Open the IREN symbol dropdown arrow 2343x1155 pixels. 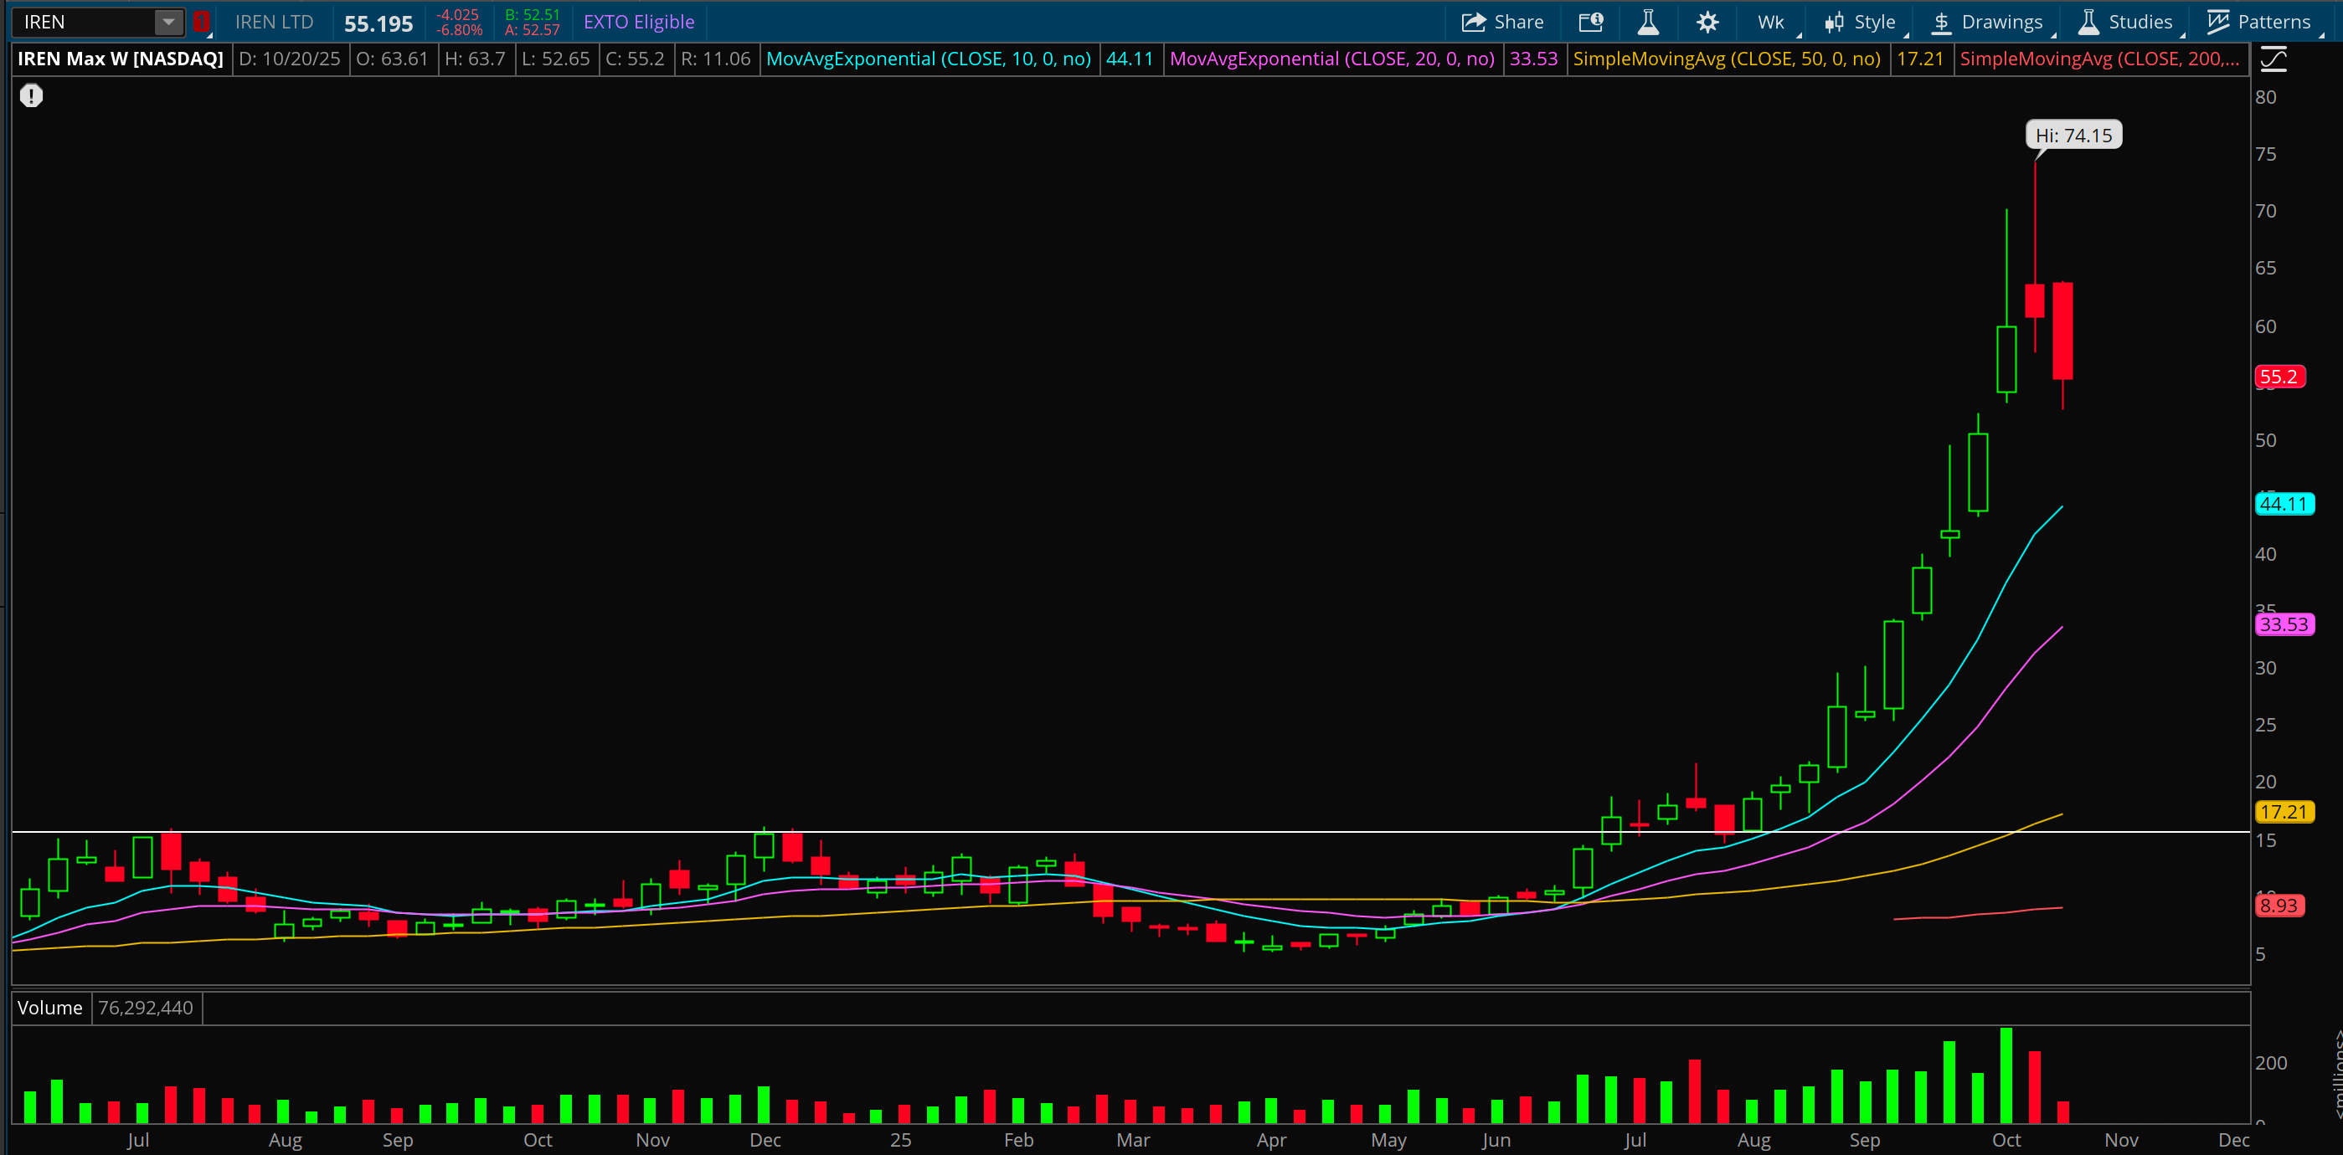[x=168, y=22]
